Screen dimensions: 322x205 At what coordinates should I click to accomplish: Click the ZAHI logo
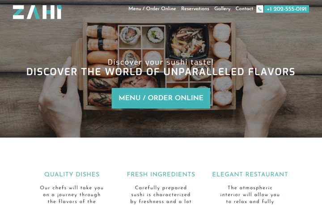coord(37,13)
